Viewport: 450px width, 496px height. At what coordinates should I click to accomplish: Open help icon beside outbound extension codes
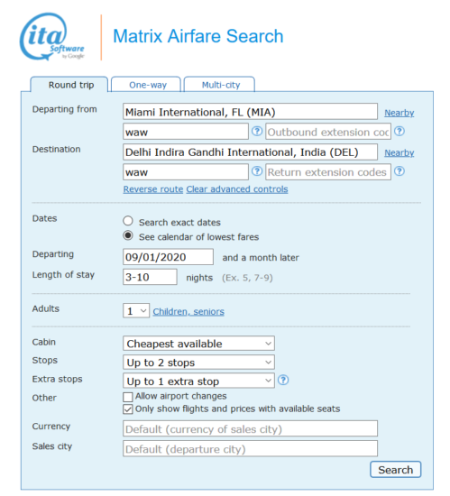pos(399,131)
